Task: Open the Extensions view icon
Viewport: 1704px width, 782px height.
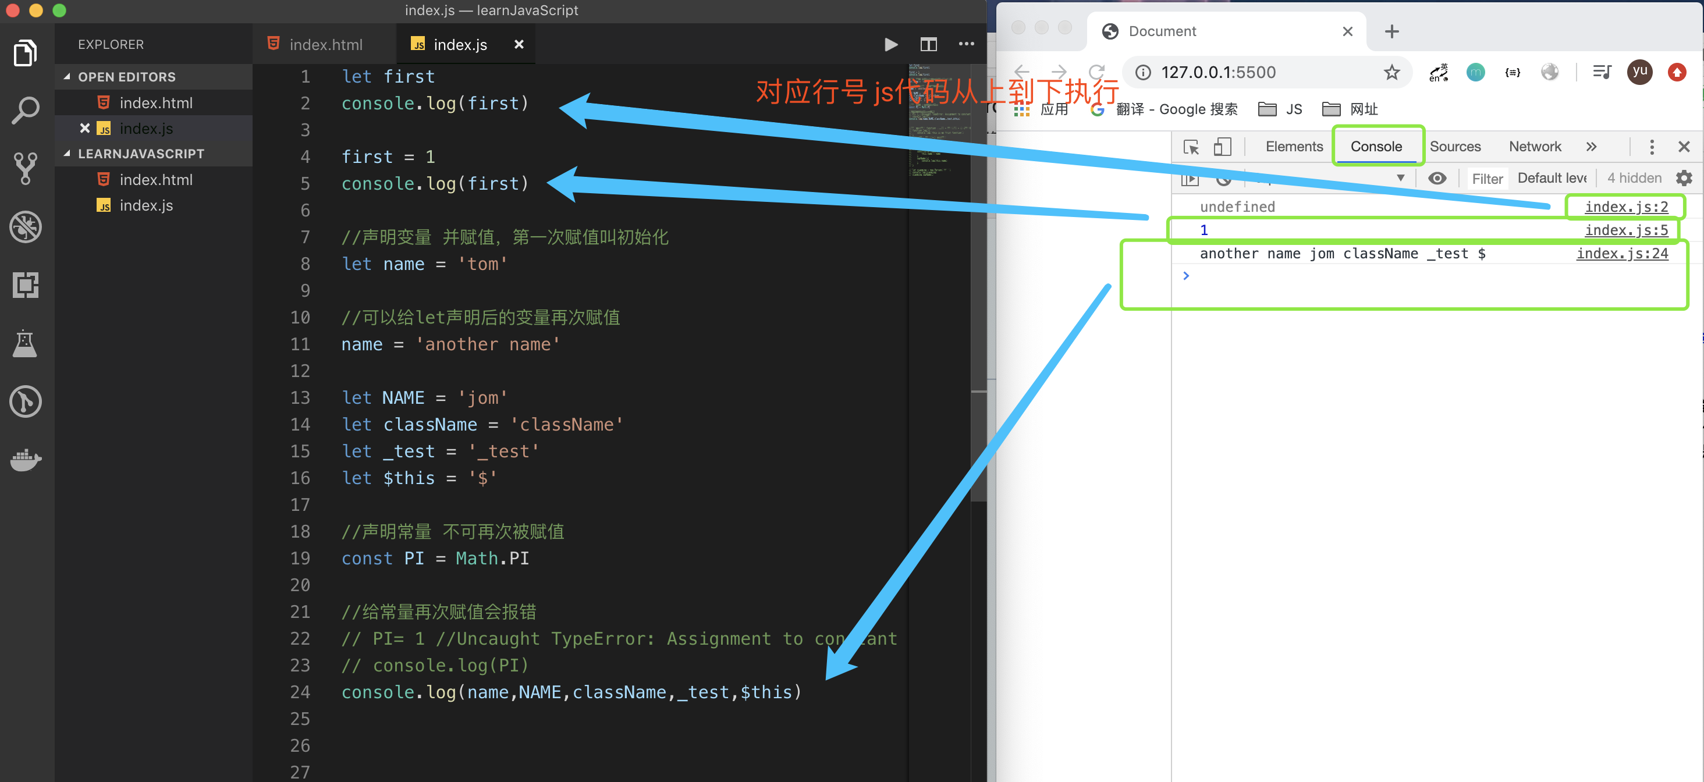Action: [26, 285]
